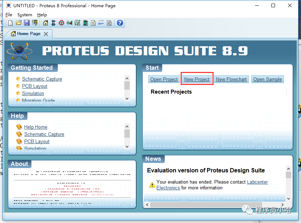
Task: Click the blue Help question mark icon
Action: pos(120,23)
